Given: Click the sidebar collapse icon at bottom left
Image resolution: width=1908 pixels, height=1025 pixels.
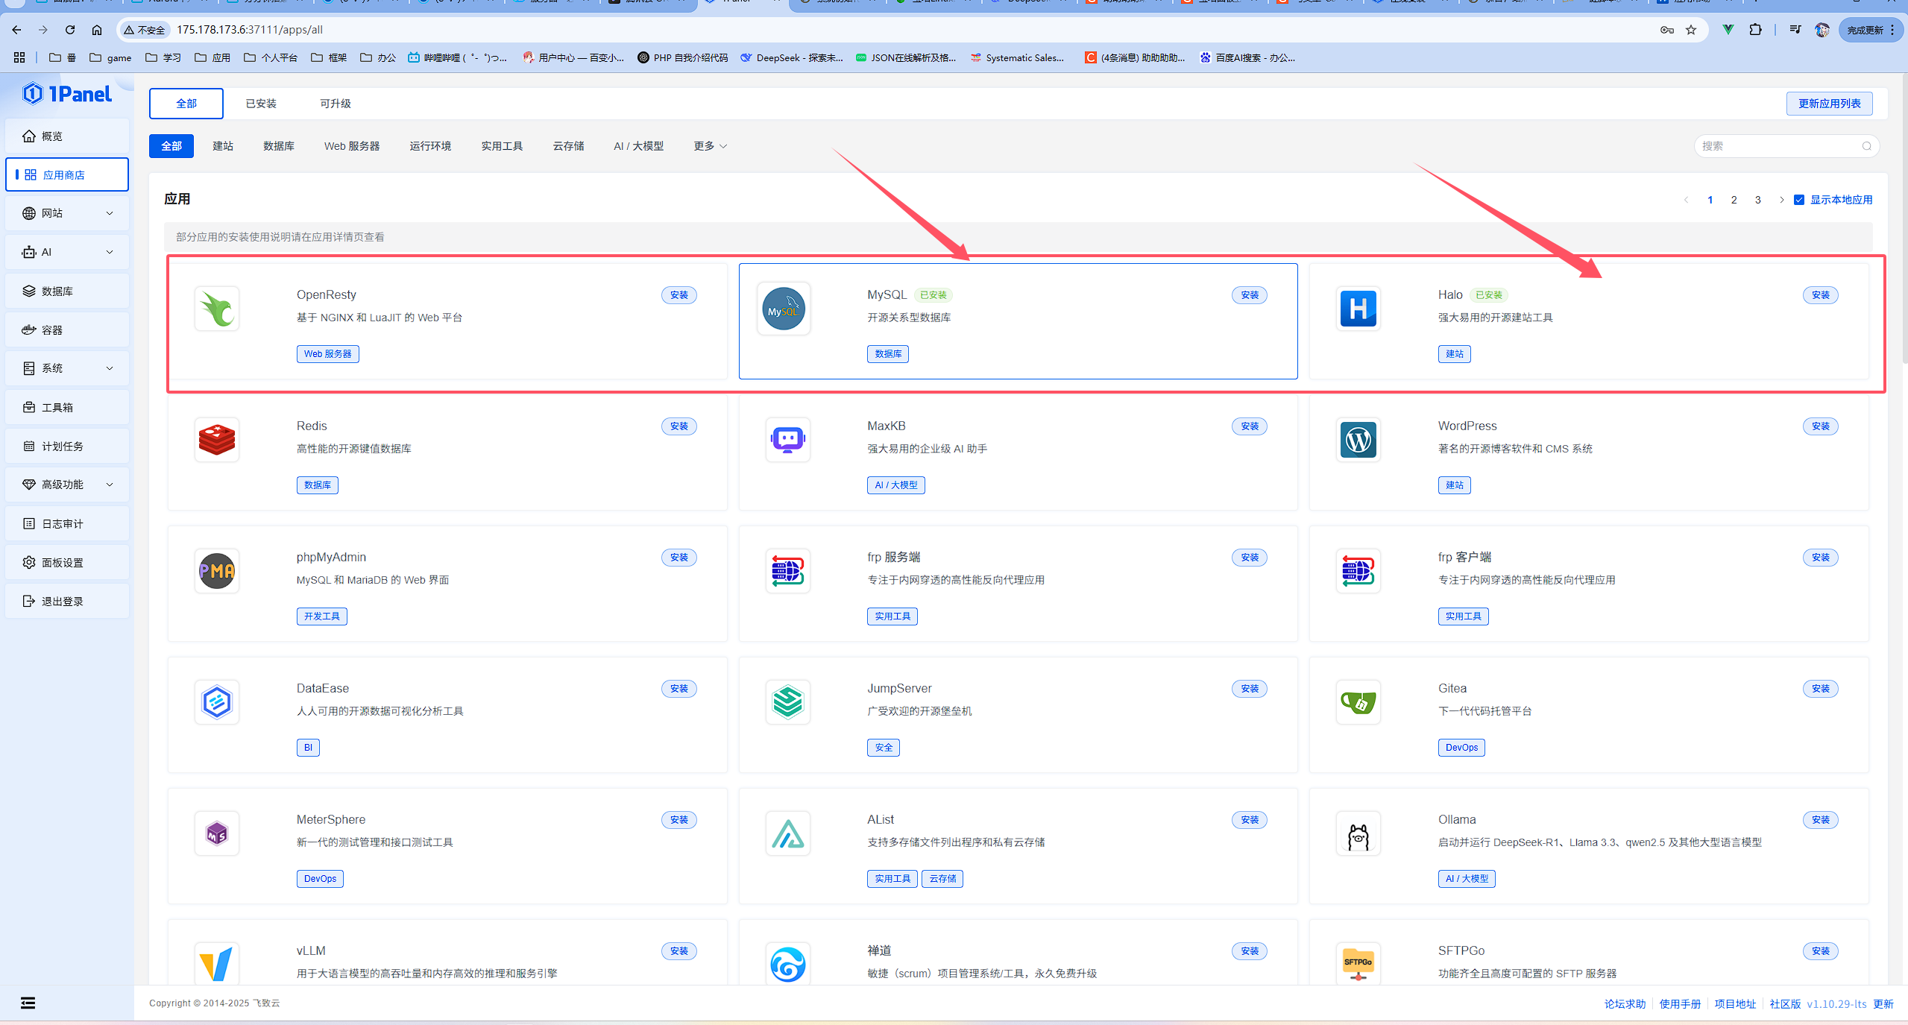Looking at the screenshot, I should pyautogui.click(x=28, y=1003).
